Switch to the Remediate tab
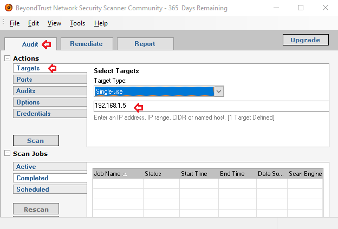This screenshot has height=229, width=338. pyautogui.click(x=87, y=44)
